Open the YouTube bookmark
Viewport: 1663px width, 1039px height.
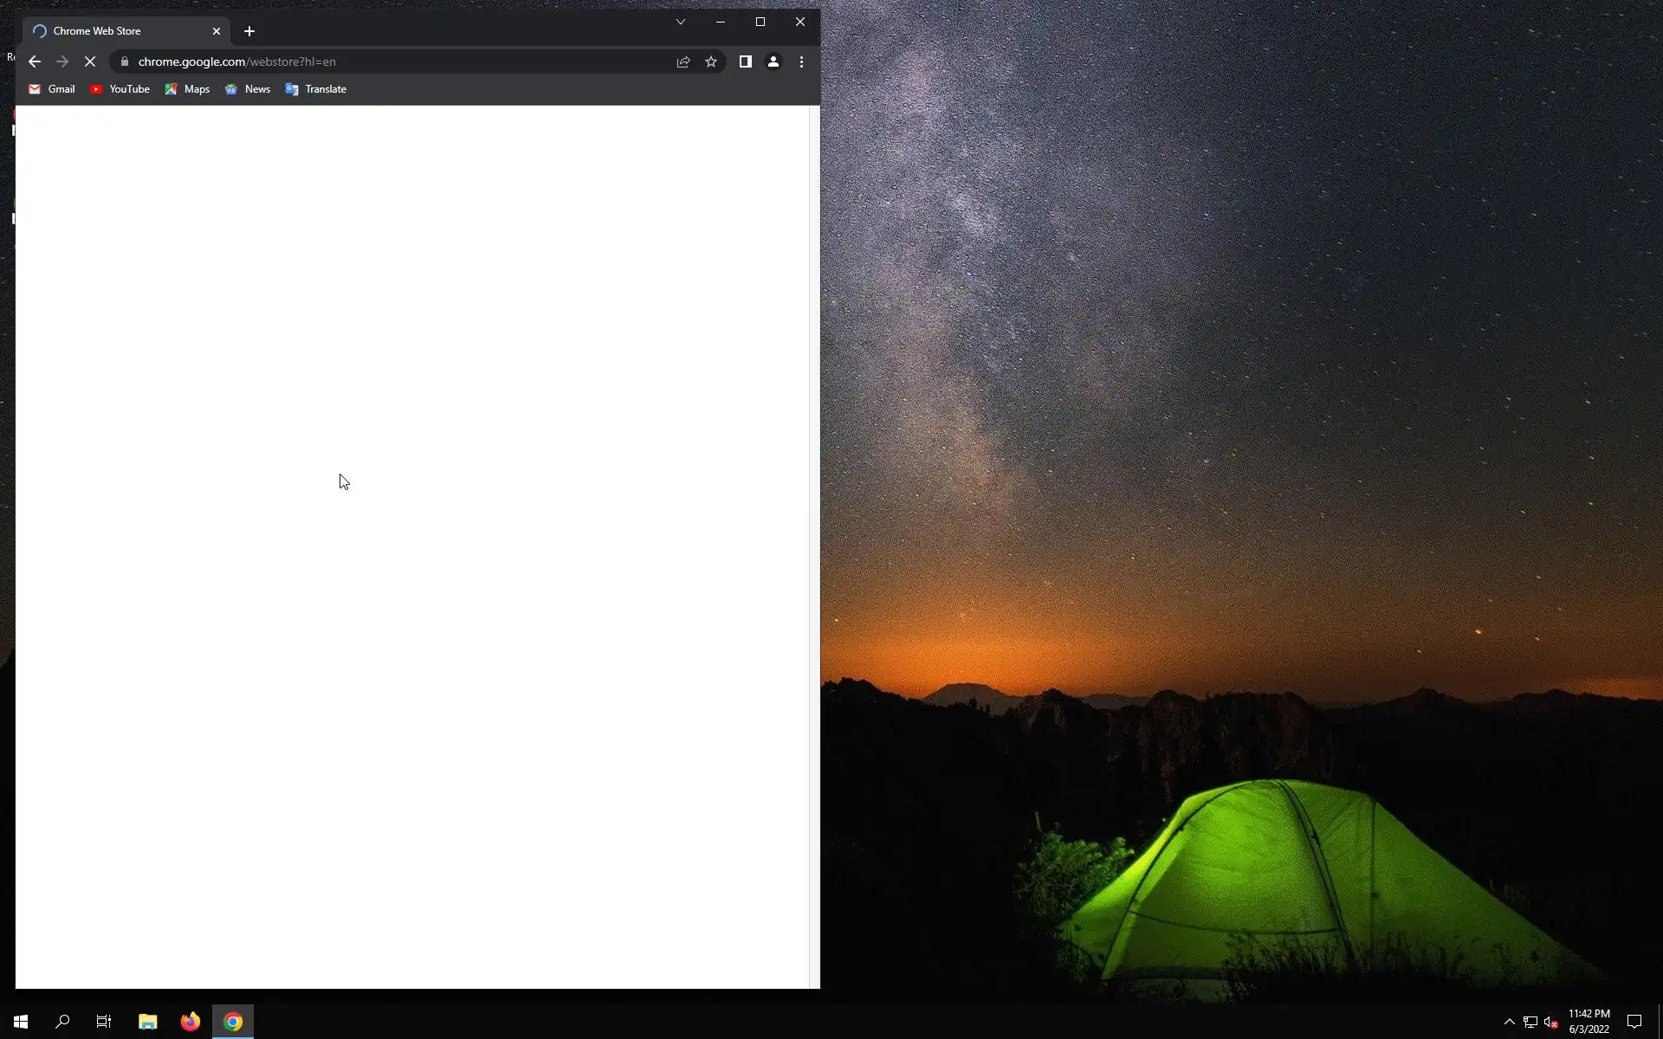point(120,89)
